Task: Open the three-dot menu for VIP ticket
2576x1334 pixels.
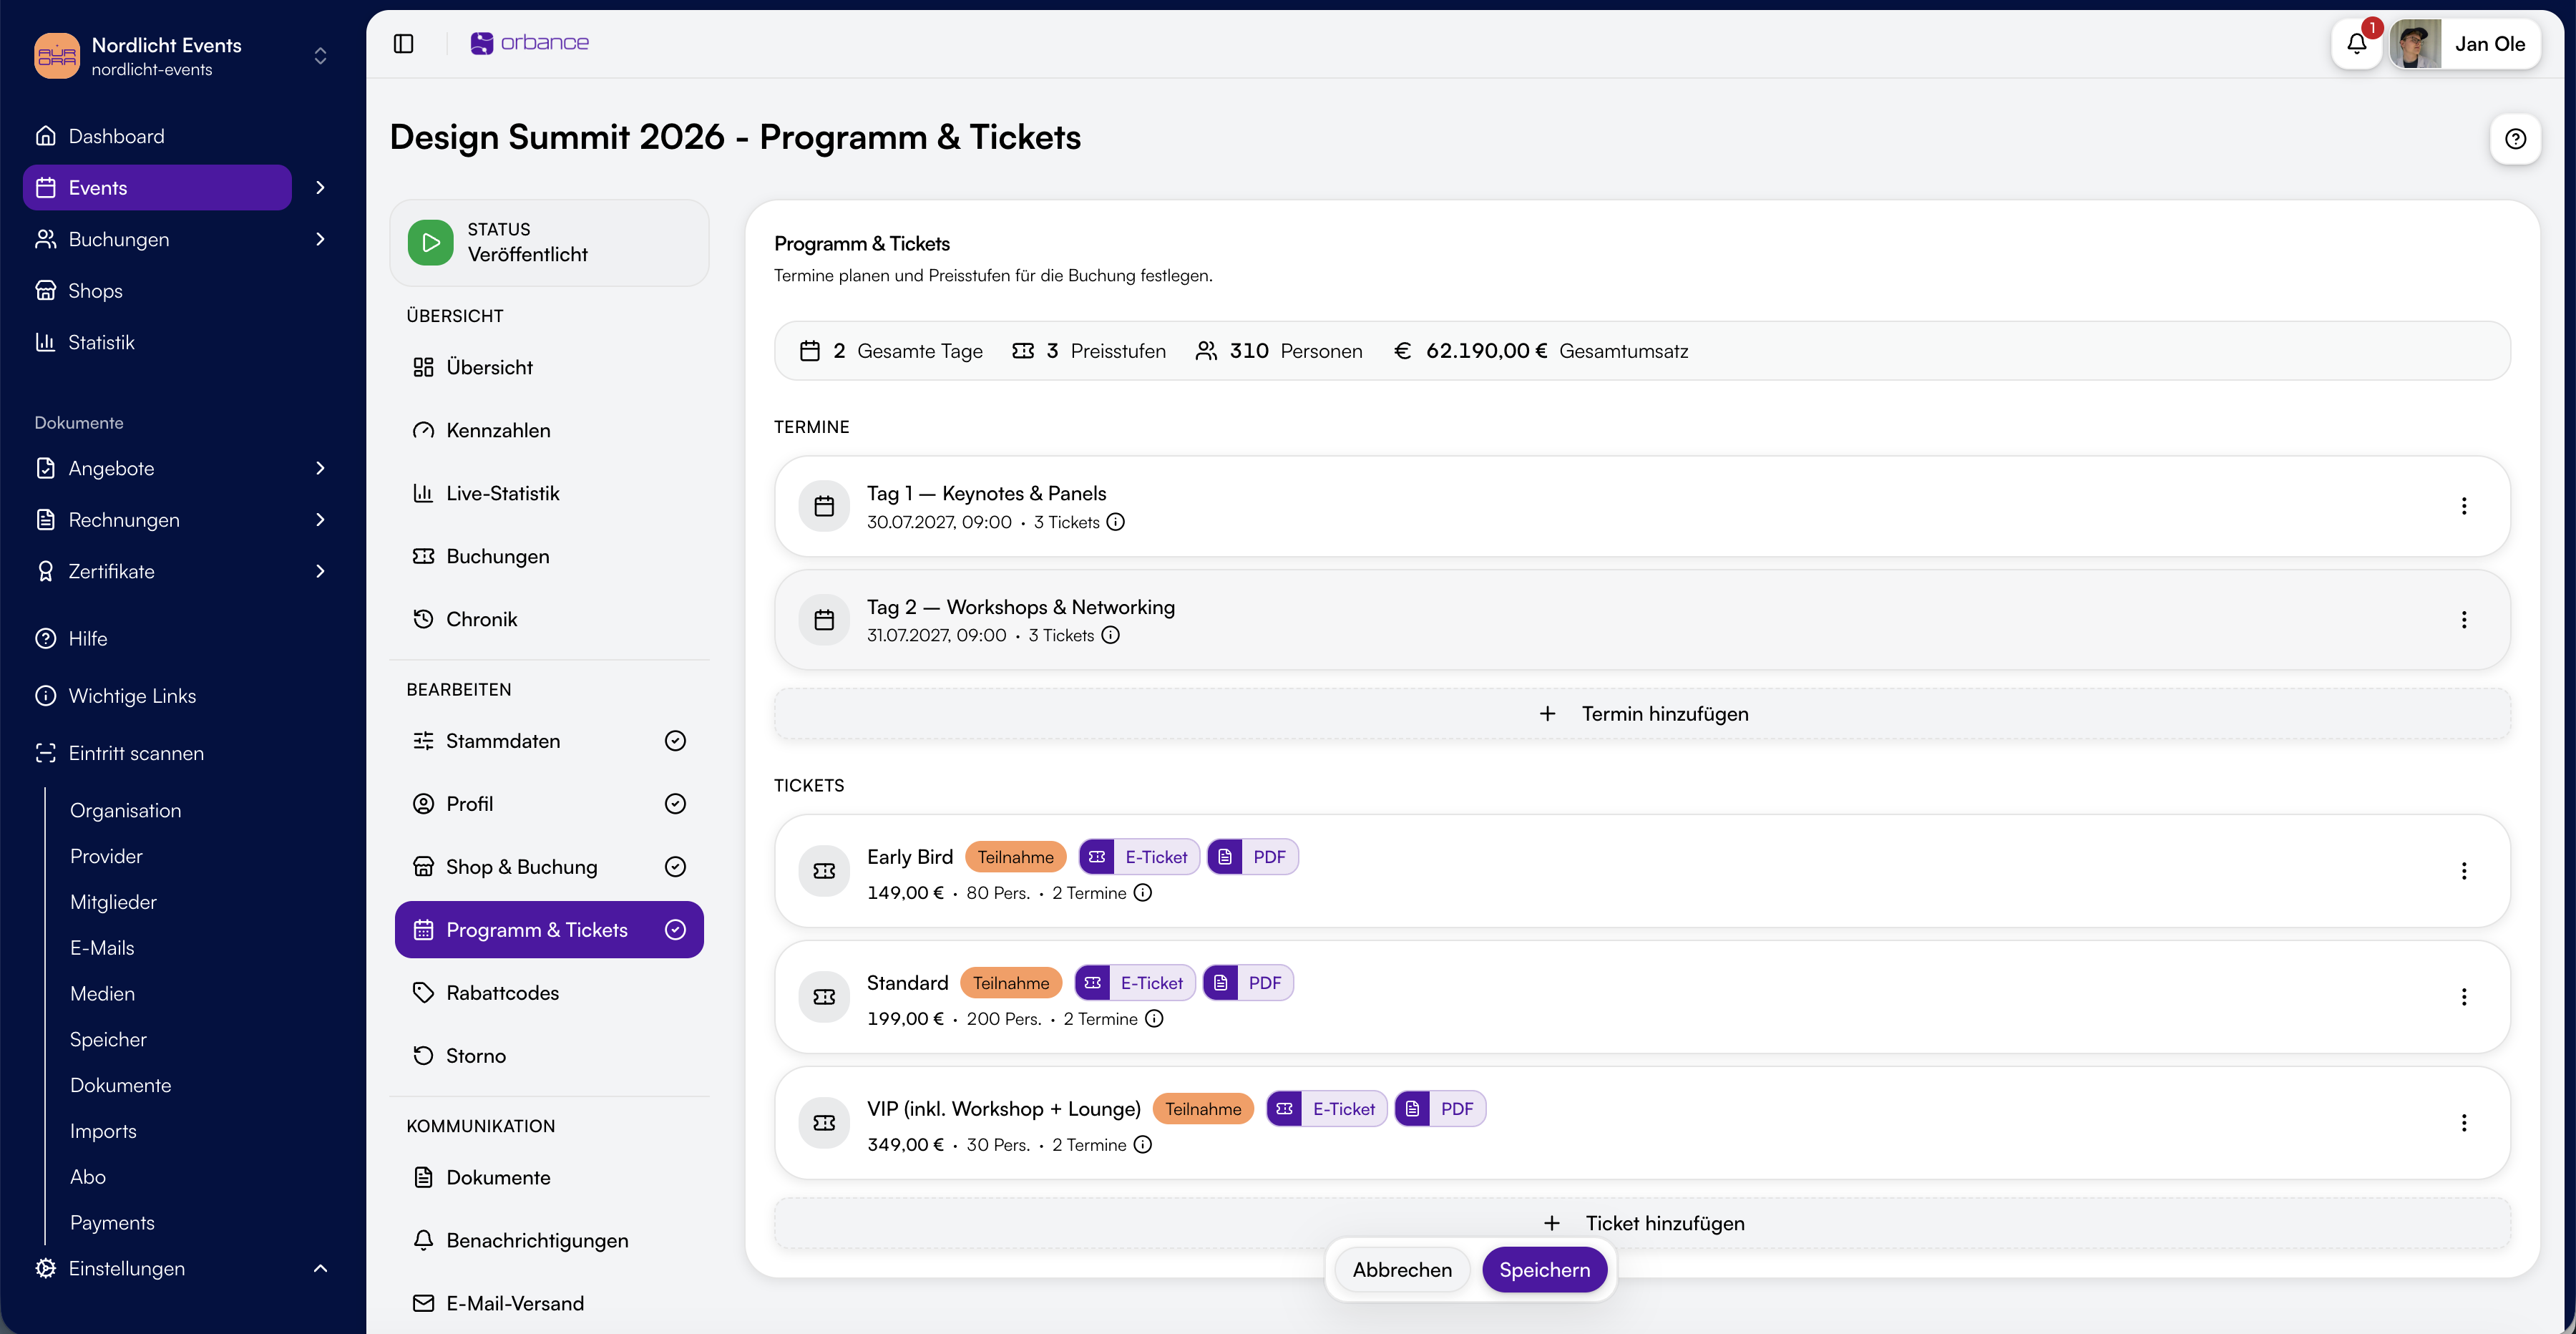Action: (x=2464, y=1123)
